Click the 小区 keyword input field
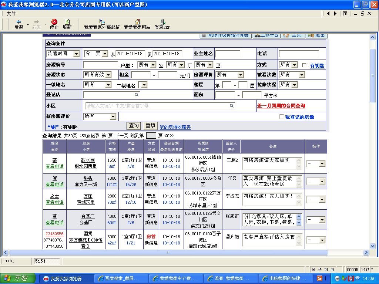This screenshot has width=379, height=284. pyautogui.click(x=159, y=106)
